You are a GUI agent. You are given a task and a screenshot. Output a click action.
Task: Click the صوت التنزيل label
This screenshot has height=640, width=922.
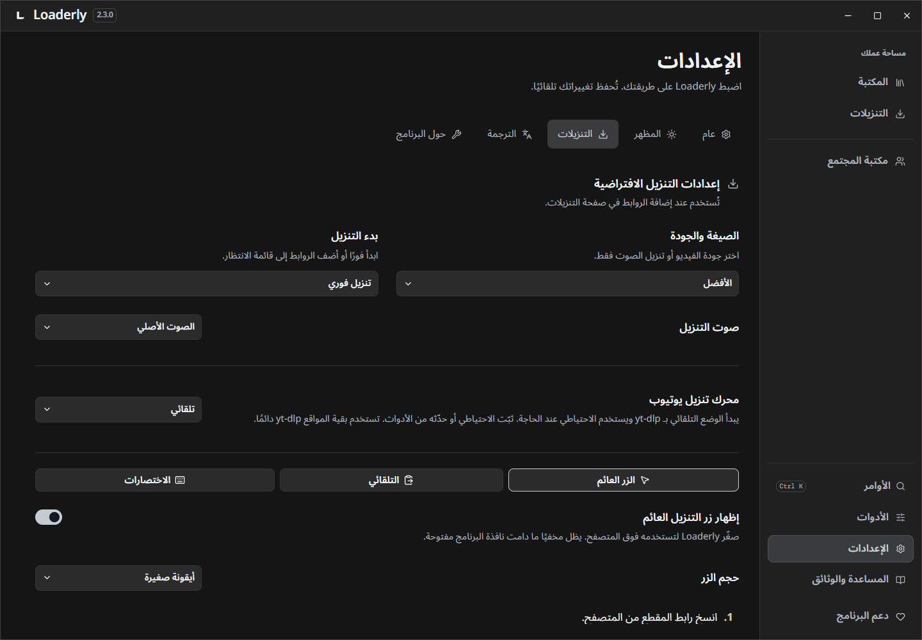pos(709,328)
